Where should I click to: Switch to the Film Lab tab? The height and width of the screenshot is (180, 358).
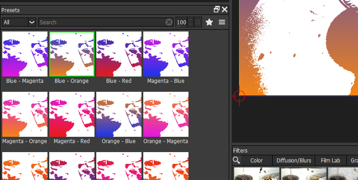(330, 161)
